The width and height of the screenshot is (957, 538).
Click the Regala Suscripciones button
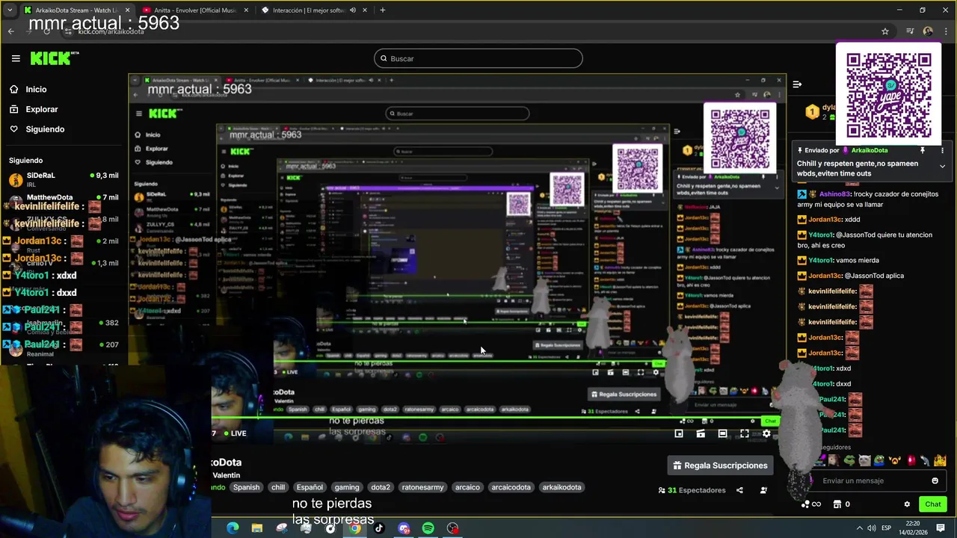click(x=720, y=466)
